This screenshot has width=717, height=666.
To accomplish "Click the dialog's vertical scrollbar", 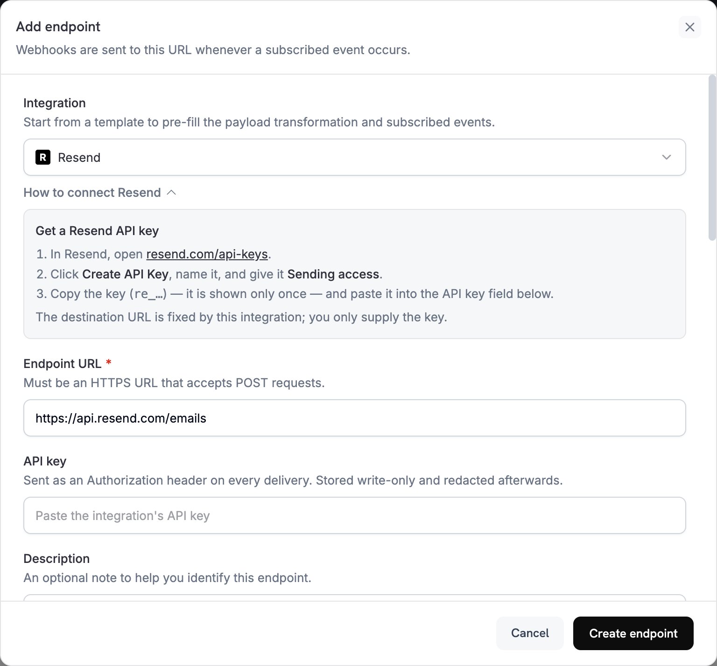I will [x=712, y=158].
